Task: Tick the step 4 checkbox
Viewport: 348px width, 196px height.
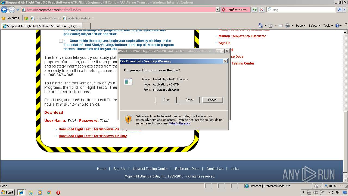Action: point(61,41)
